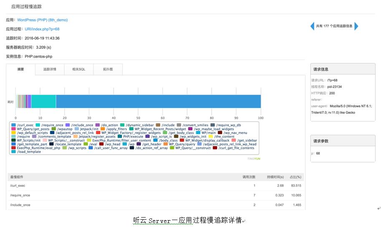Toggle /get_template_part legend swatch
Viewport: 382px width, 233px height.
[x=14, y=144]
